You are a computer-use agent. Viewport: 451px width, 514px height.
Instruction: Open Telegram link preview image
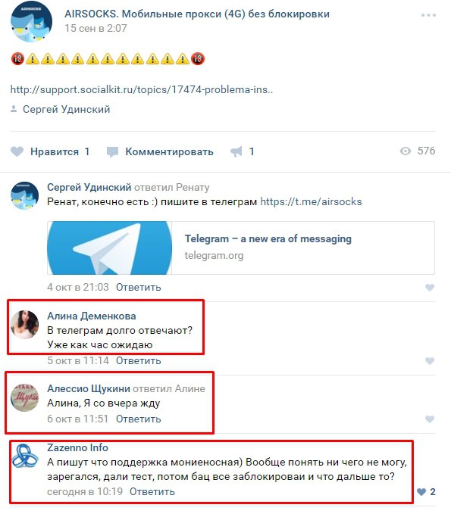pyautogui.click(x=110, y=248)
